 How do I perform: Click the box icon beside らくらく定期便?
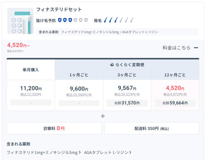[x=112, y=65]
